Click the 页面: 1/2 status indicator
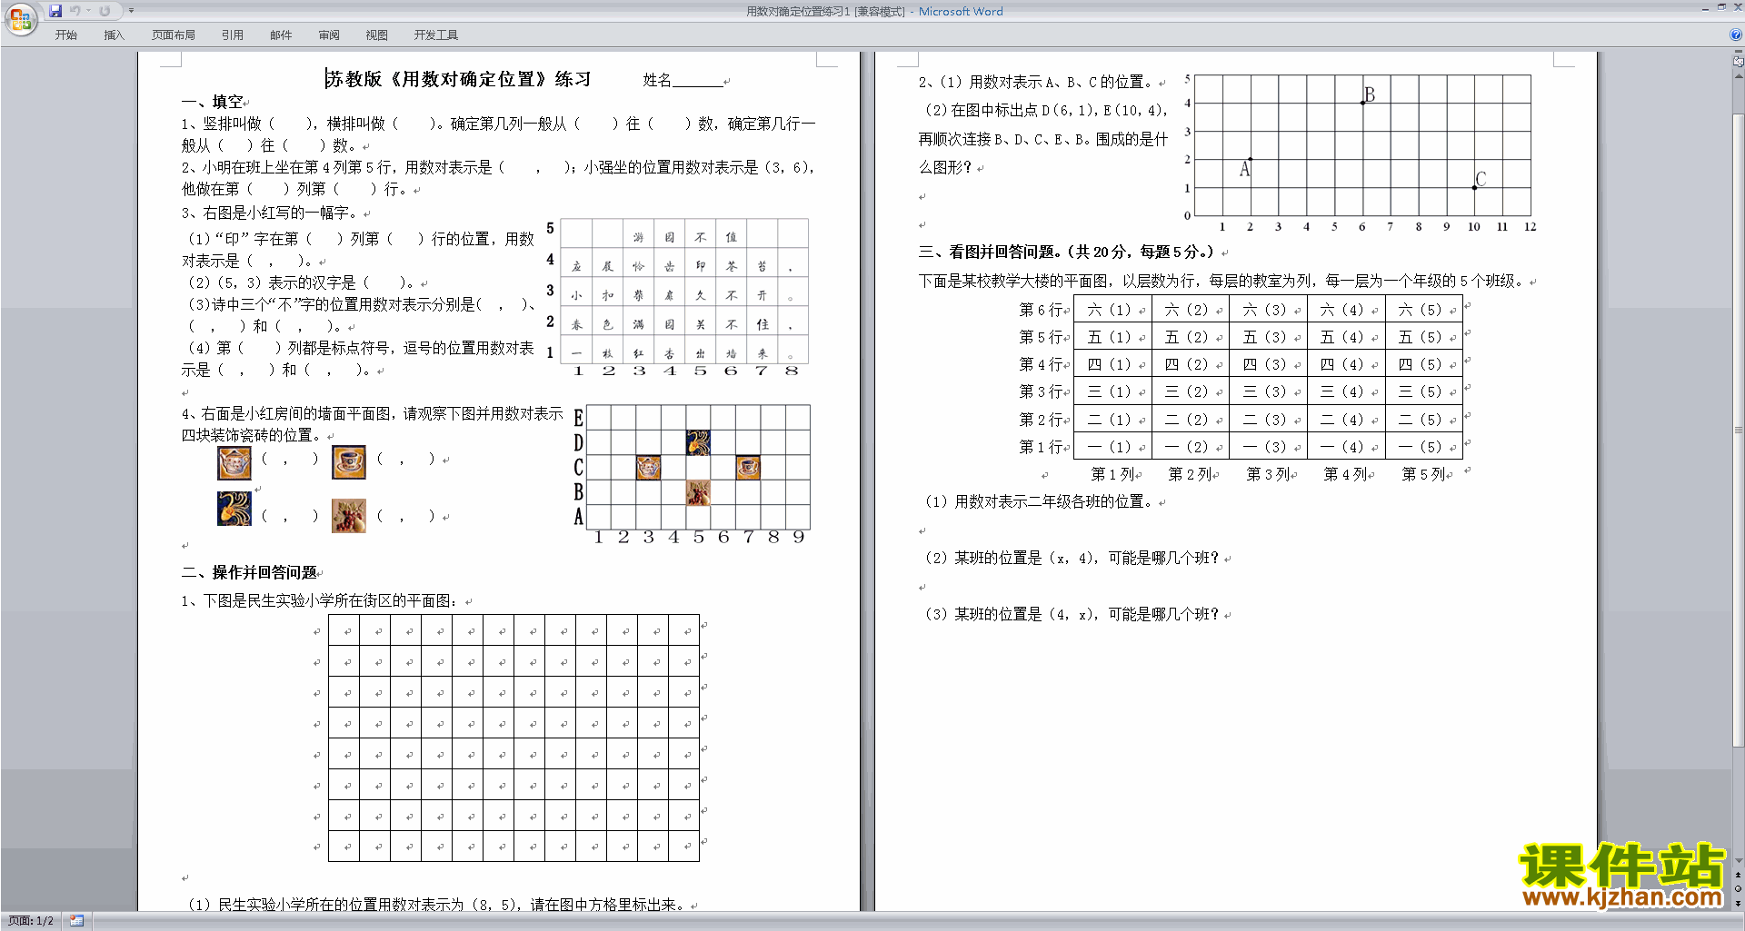 [31, 921]
